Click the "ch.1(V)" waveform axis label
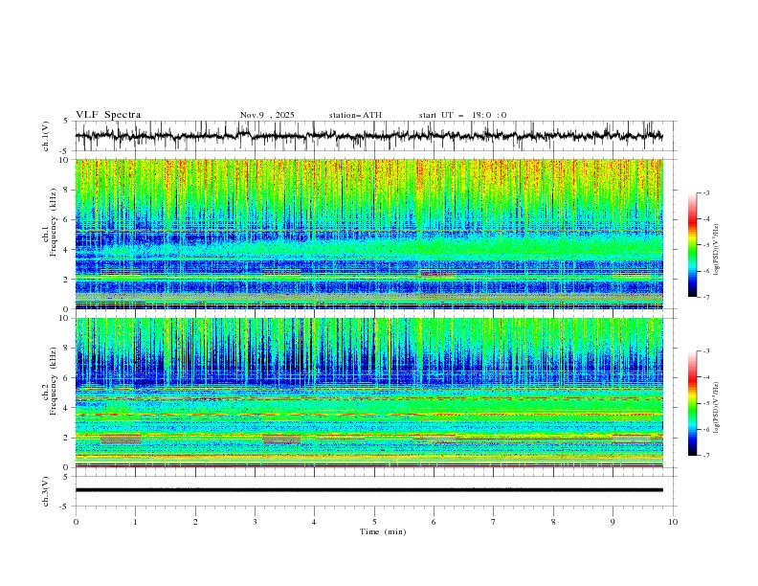Image resolution: width=758 pixels, height=586 pixels. 46,136
